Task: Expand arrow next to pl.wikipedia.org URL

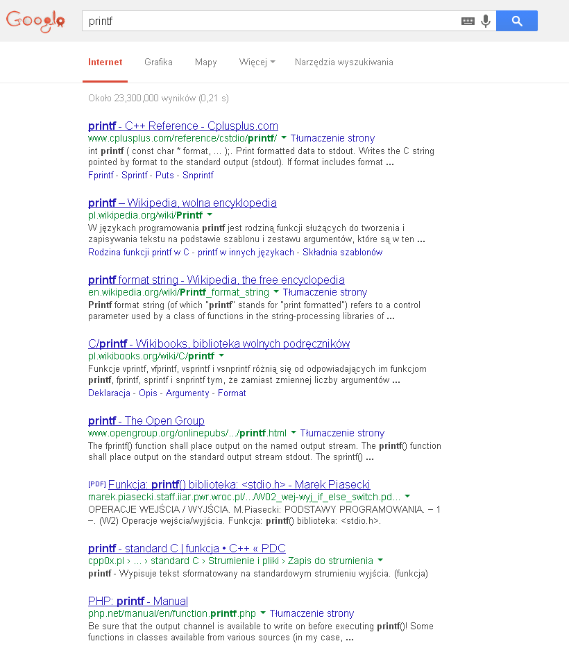Action: click(210, 214)
